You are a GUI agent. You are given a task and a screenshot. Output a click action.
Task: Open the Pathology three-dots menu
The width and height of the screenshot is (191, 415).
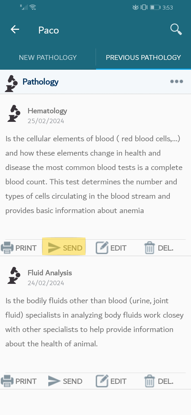point(177,81)
